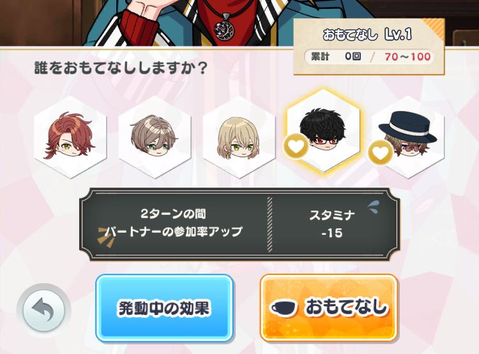Confirm with the orange おもてなし button
Screen dimensions: 479x354
[328, 307]
